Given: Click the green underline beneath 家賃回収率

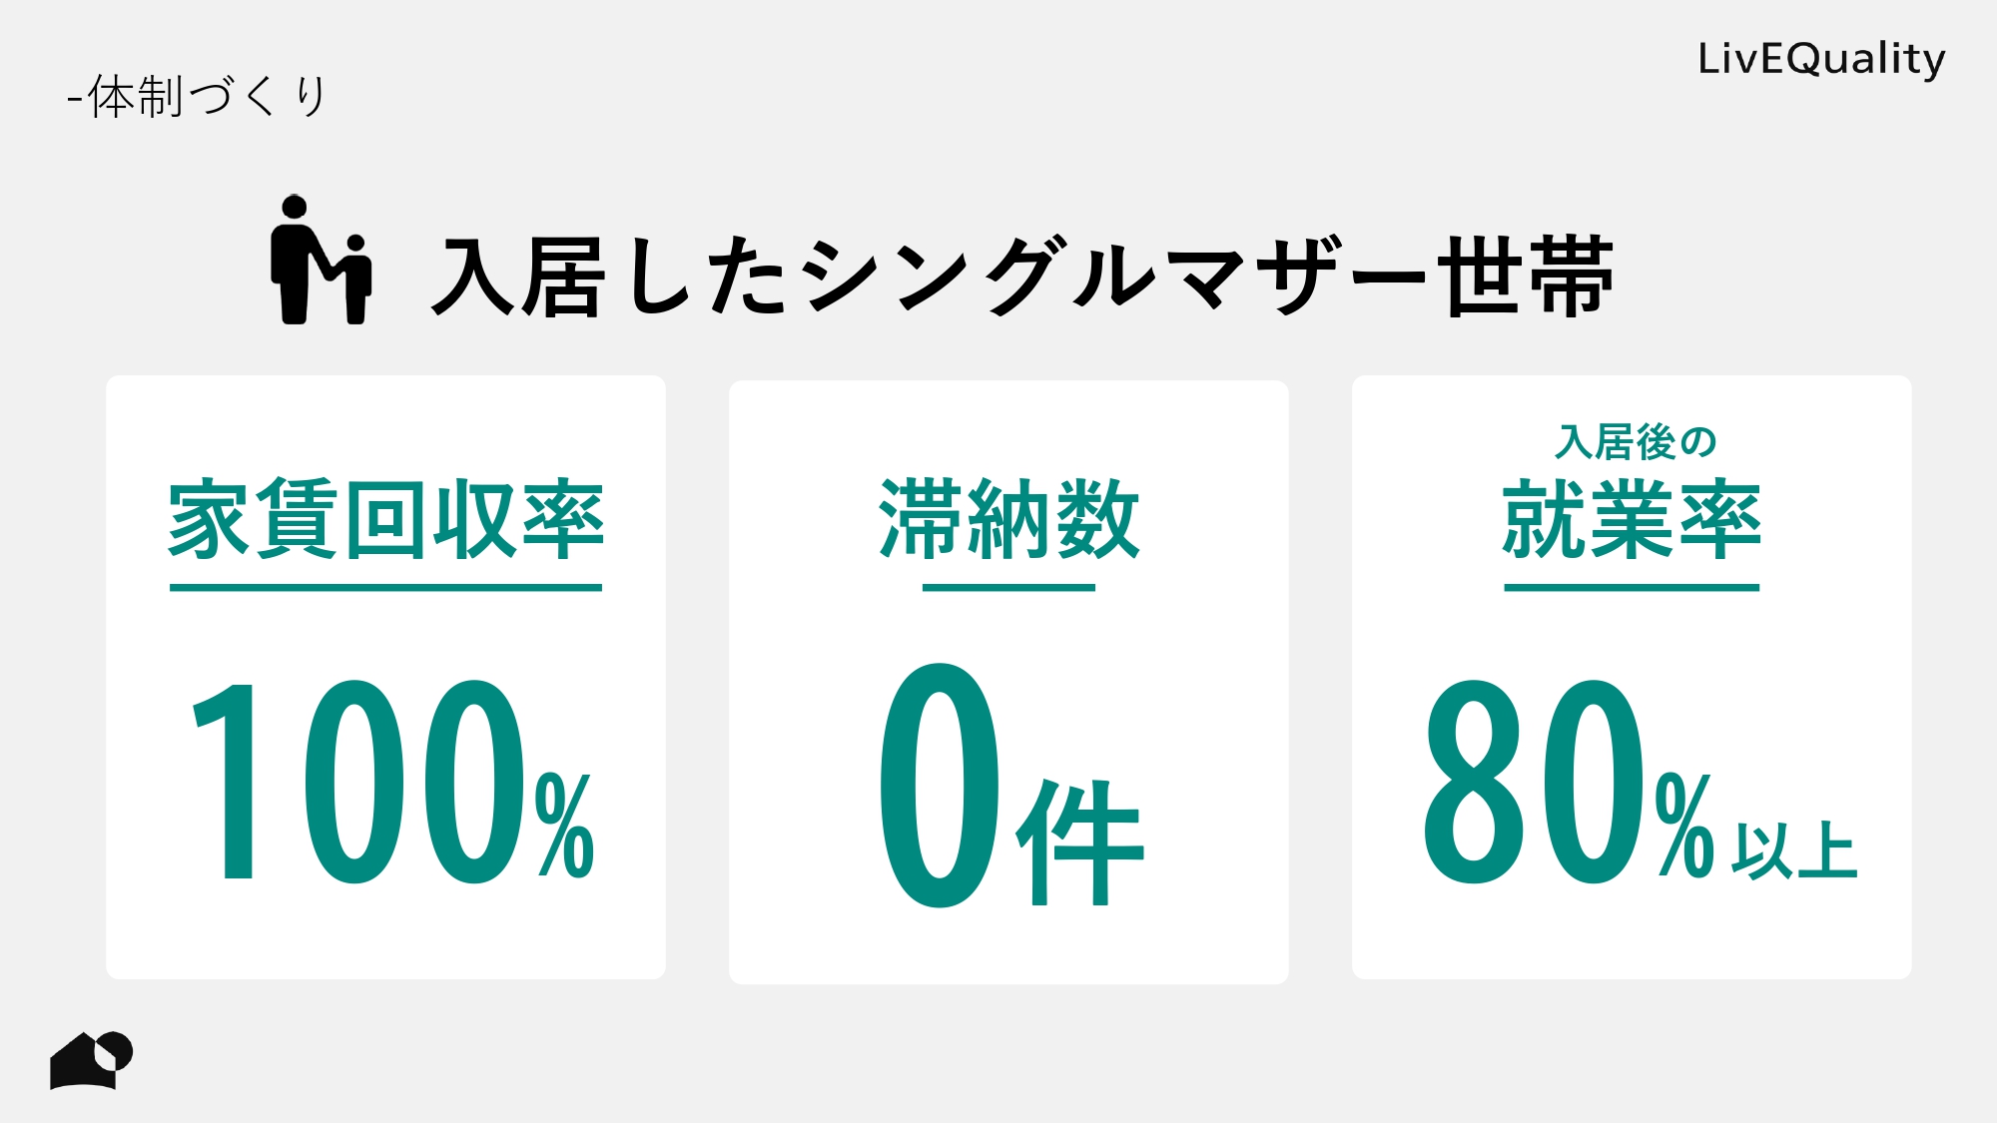Looking at the screenshot, I should (x=385, y=588).
